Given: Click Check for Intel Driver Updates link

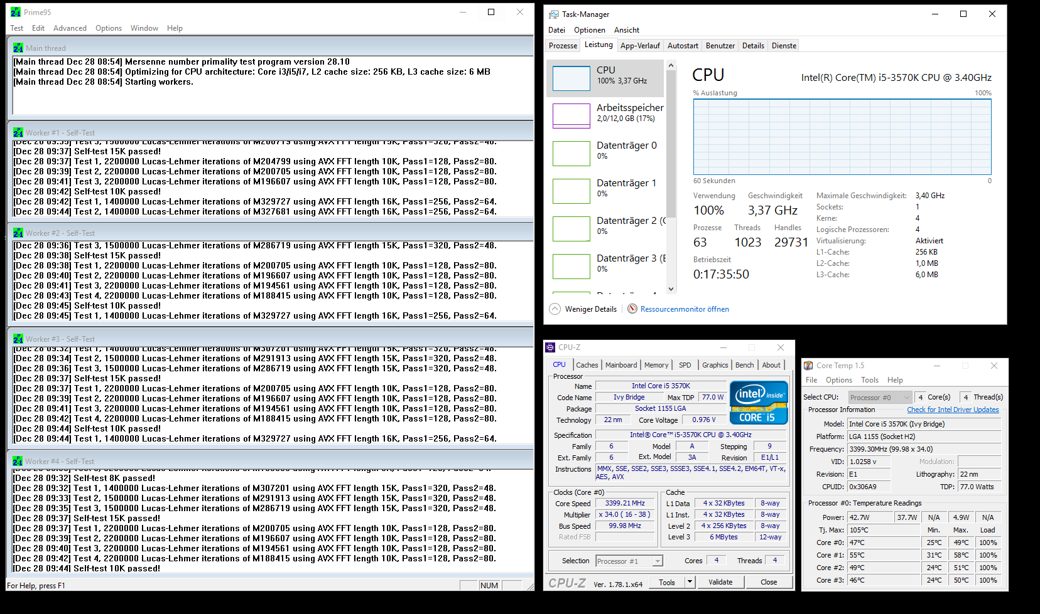Looking at the screenshot, I should click(953, 410).
